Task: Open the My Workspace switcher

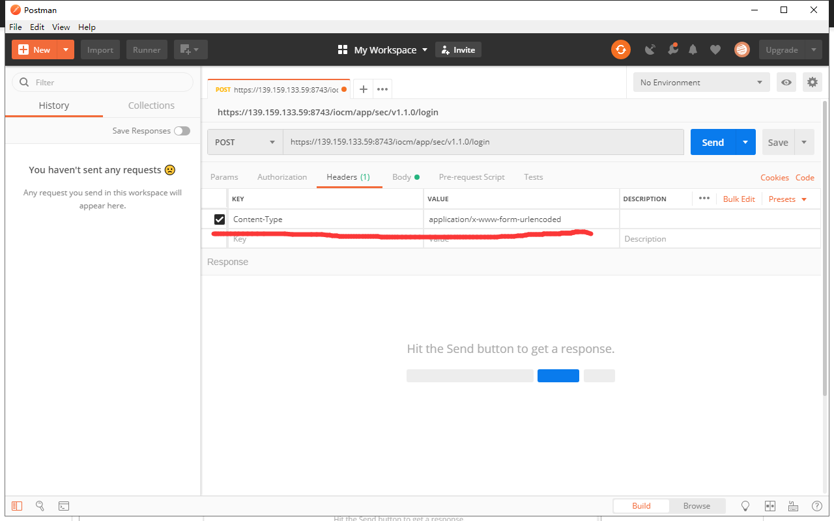Action: [391, 49]
